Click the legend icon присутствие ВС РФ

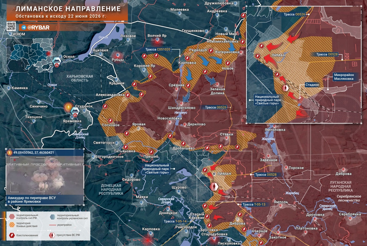(52, 235)
